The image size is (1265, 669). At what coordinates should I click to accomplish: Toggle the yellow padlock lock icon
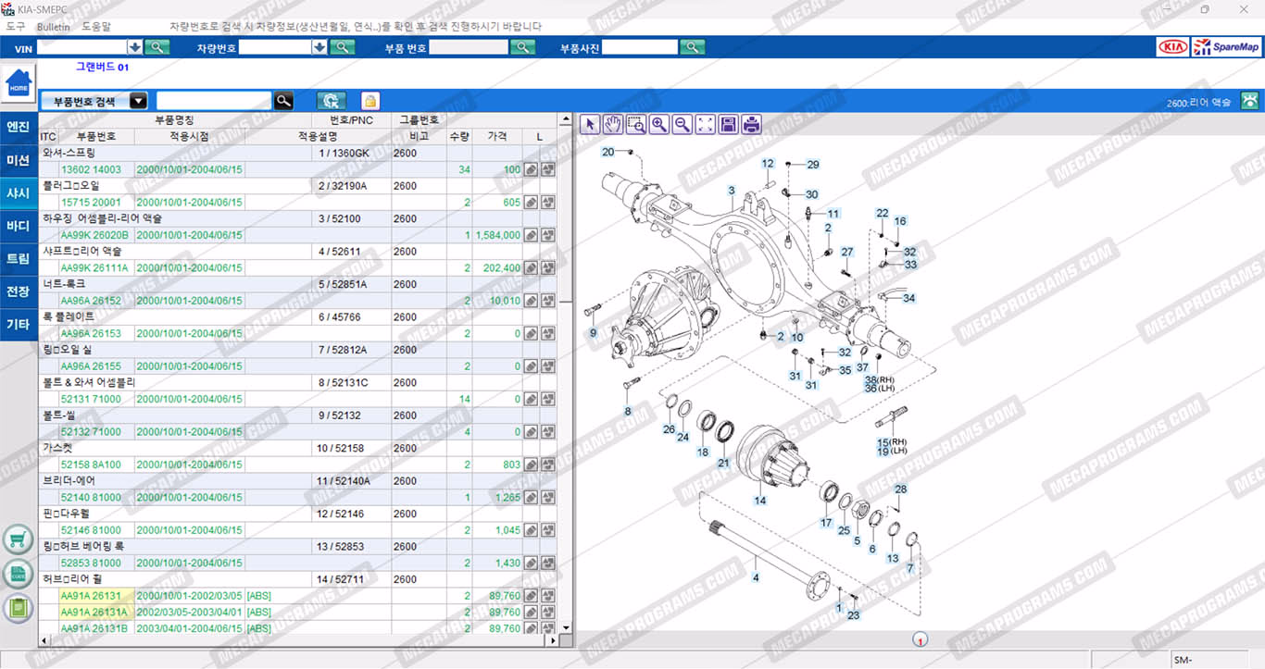point(369,101)
